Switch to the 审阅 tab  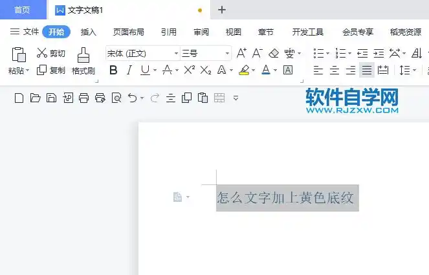point(201,32)
